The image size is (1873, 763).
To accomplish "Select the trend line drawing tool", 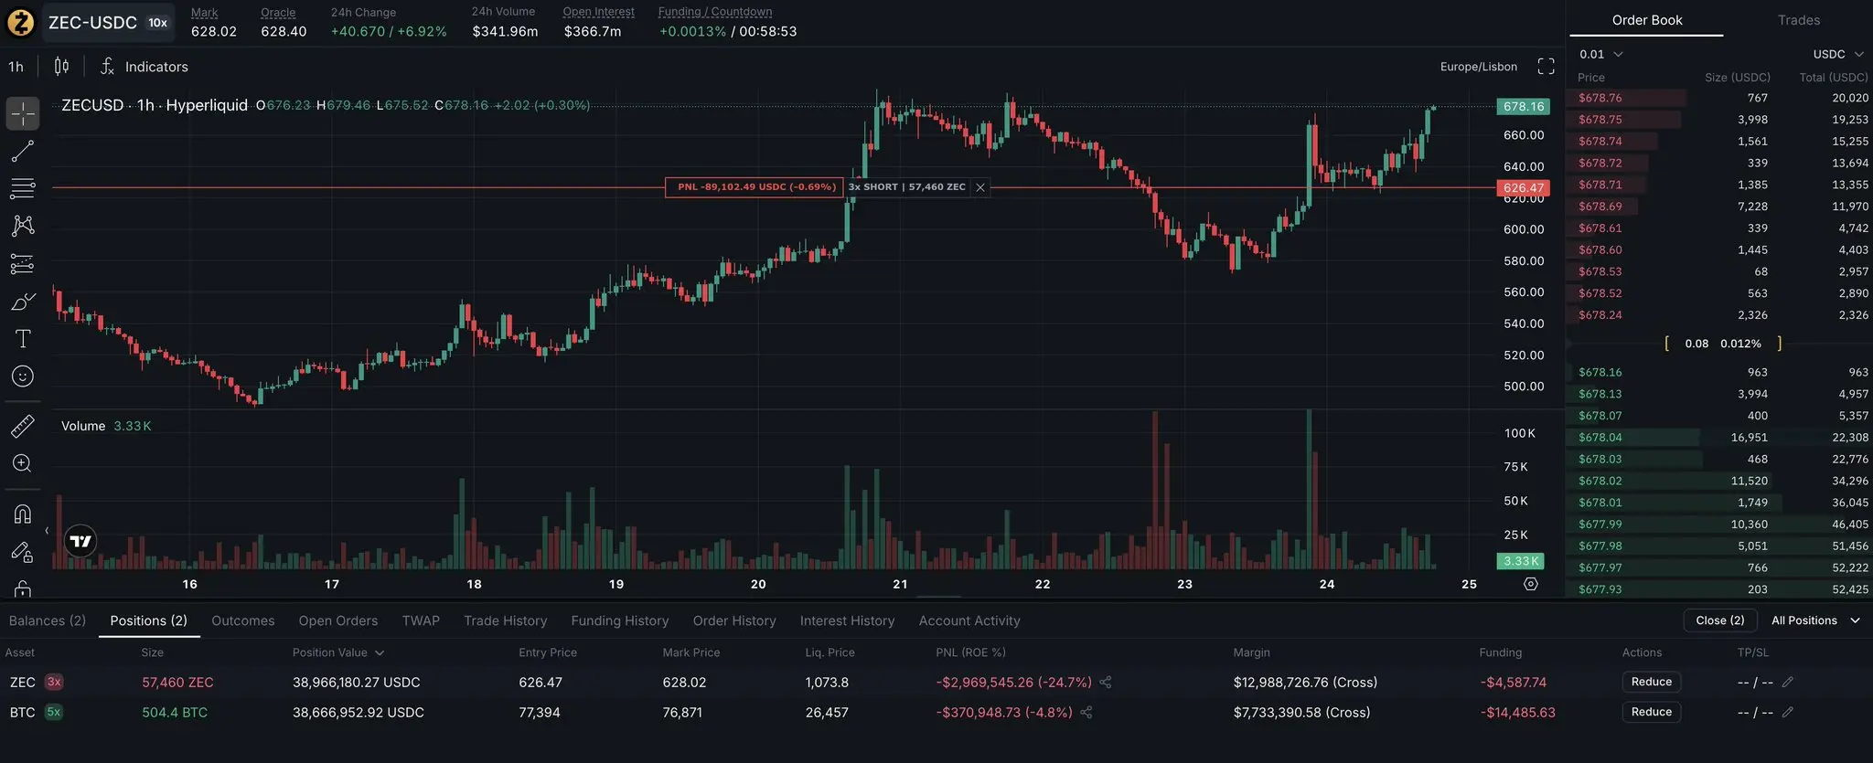I will point(23,151).
